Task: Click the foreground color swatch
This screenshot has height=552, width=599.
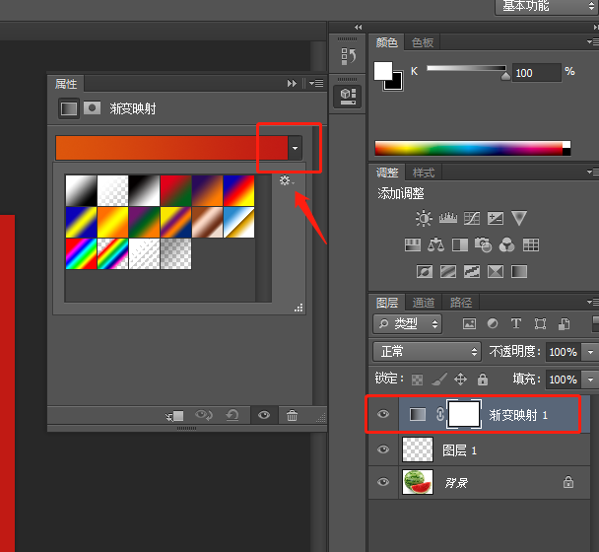Action: tap(383, 71)
